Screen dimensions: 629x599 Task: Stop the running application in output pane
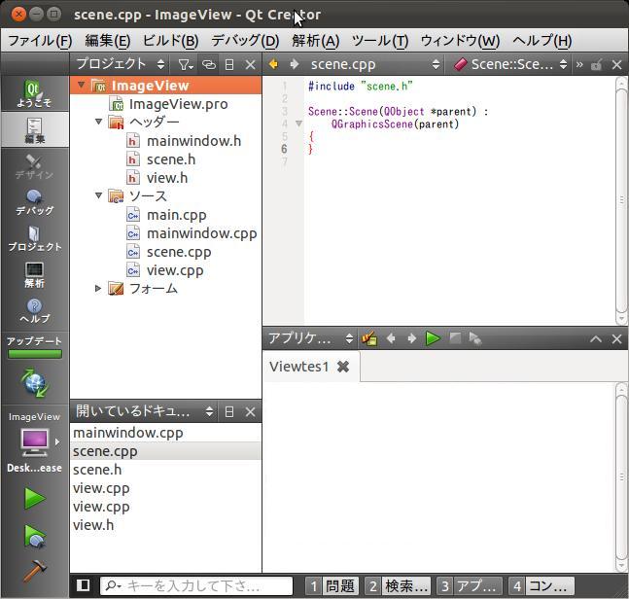tap(455, 338)
